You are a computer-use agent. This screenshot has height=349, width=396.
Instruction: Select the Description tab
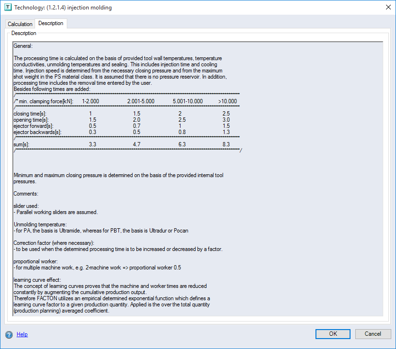[51, 23]
